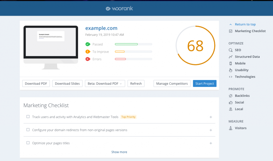
Task: Check the Track users and activity checkbox
Action: 28,117
